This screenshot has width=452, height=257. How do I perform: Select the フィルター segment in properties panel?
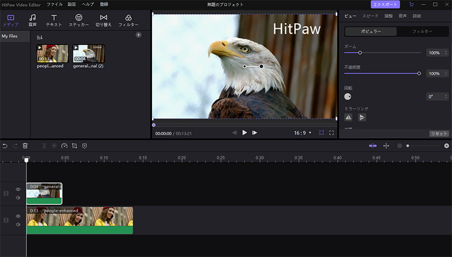pyautogui.click(x=422, y=32)
